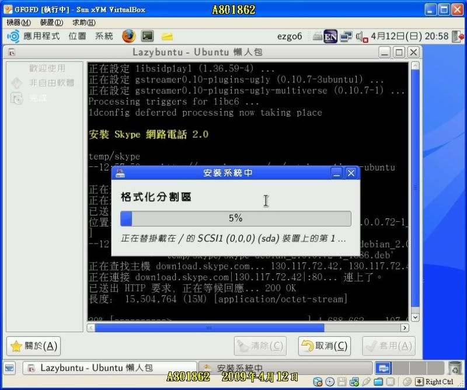Click VirtualBox shared folders status icon
This screenshot has height=390, width=467.
point(378,382)
